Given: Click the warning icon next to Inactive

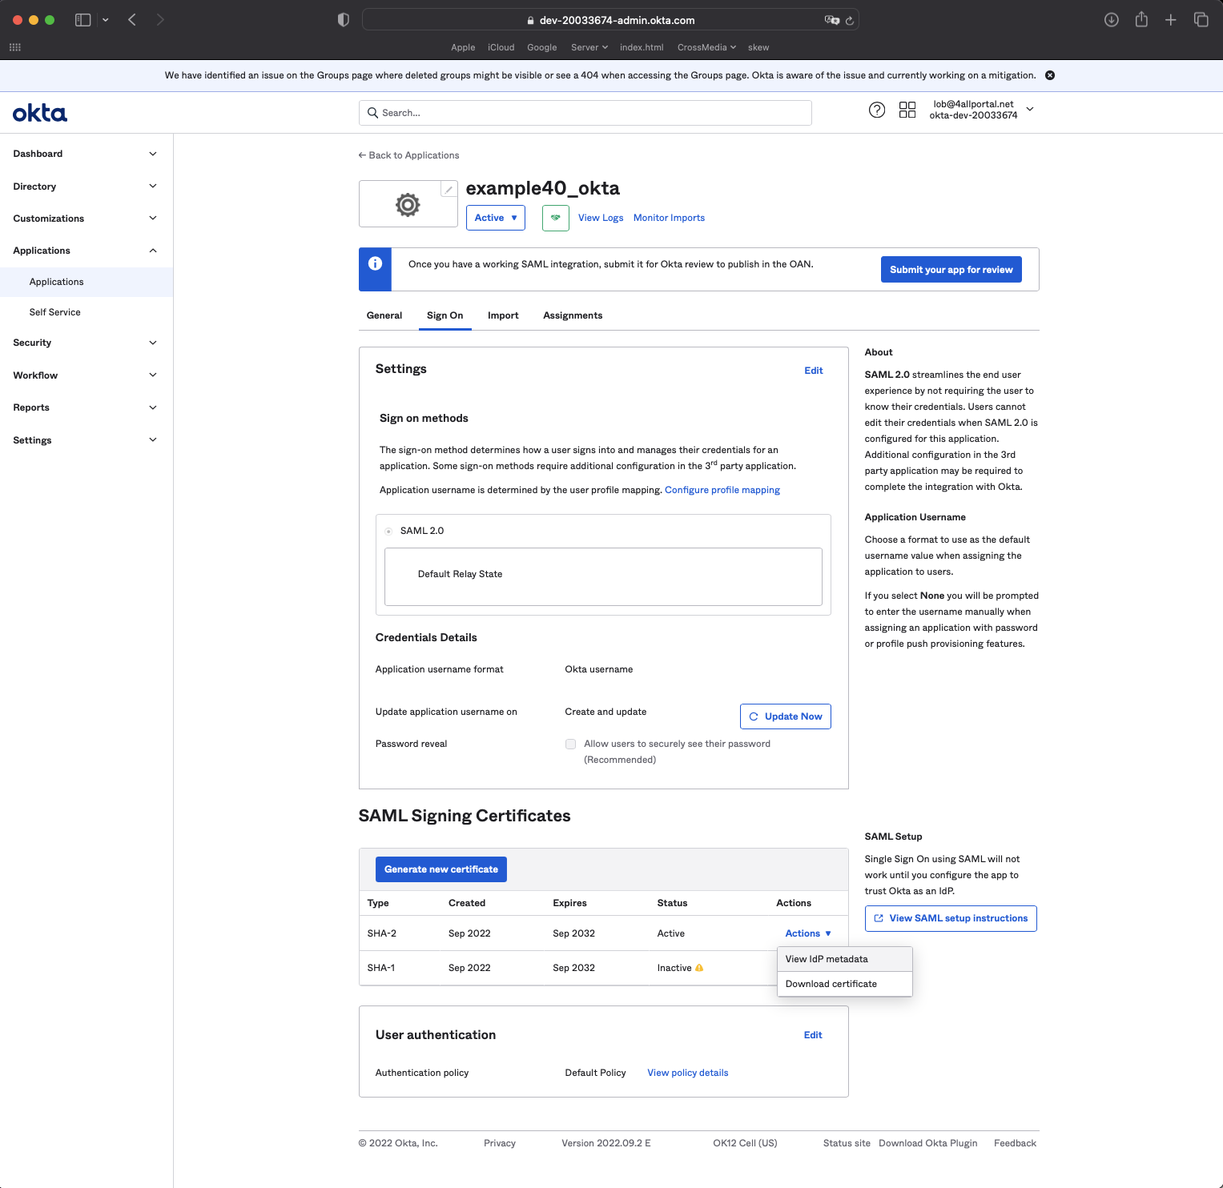Looking at the screenshot, I should (699, 968).
